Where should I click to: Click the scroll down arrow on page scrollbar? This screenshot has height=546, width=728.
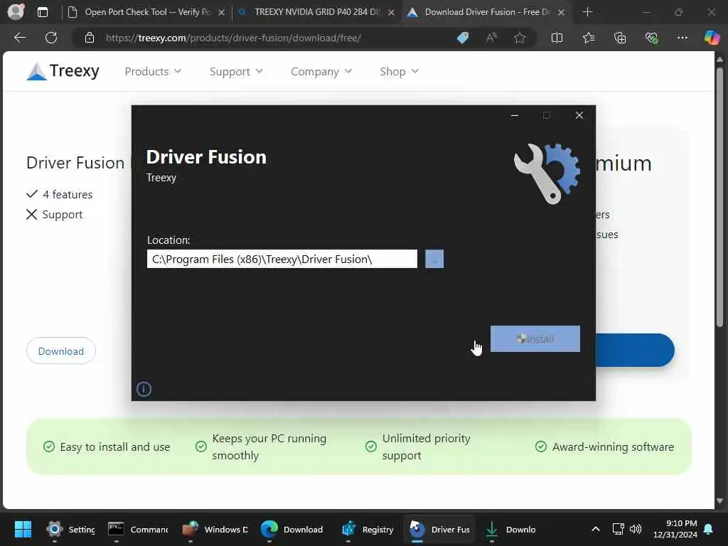pos(719,501)
